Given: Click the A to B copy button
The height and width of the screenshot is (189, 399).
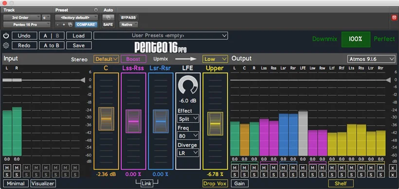Looking at the screenshot, I should tap(52, 46).
